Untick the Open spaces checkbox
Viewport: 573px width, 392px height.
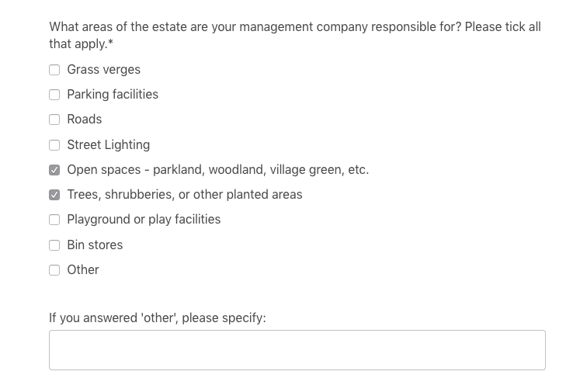(x=54, y=170)
